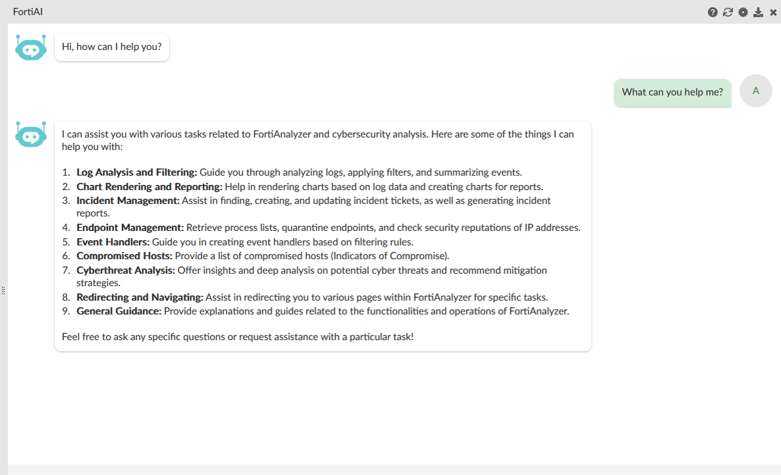Grab the panel resize handle on left edge

tap(3, 290)
